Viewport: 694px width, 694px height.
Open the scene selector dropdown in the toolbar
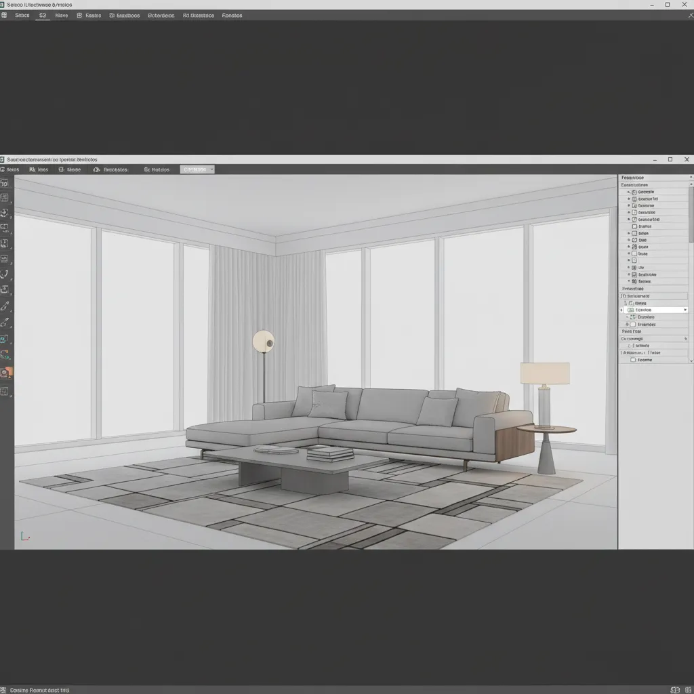pos(197,169)
